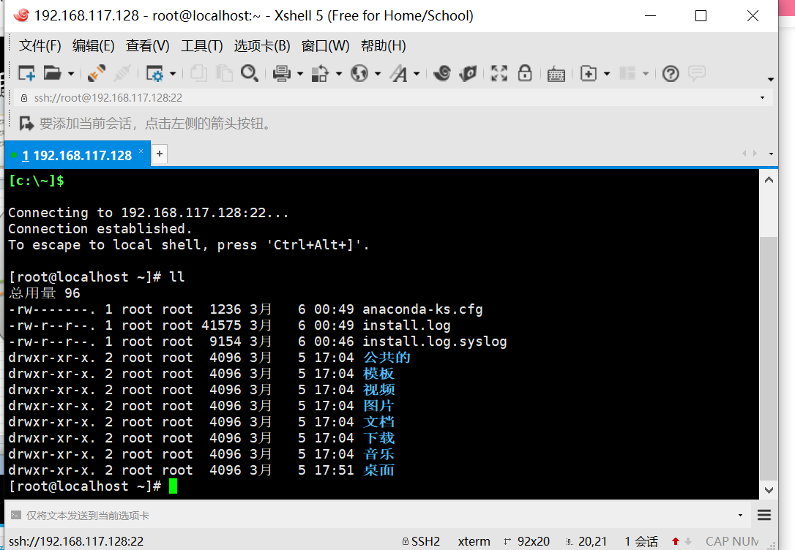Click the Font icon

pos(398,73)
